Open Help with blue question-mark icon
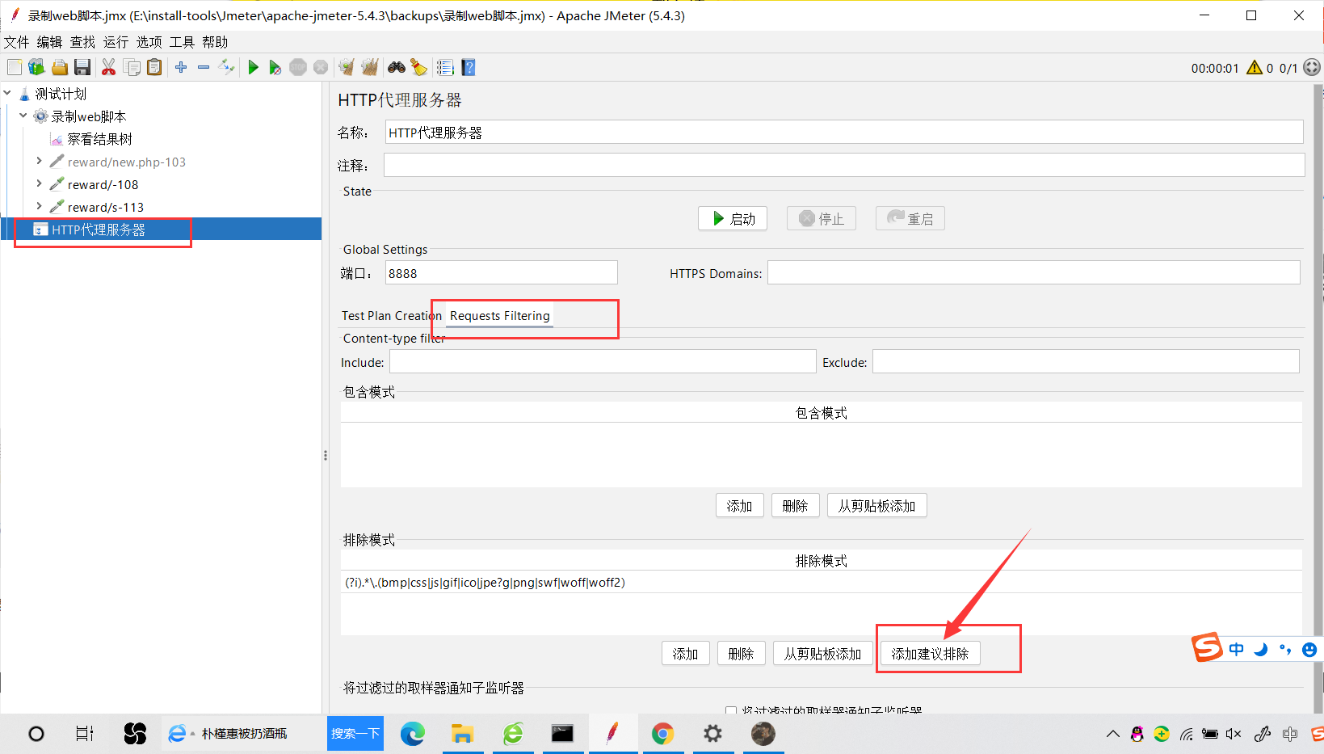The height and width of the screenshot is (754, 1324). click(469, 67)
